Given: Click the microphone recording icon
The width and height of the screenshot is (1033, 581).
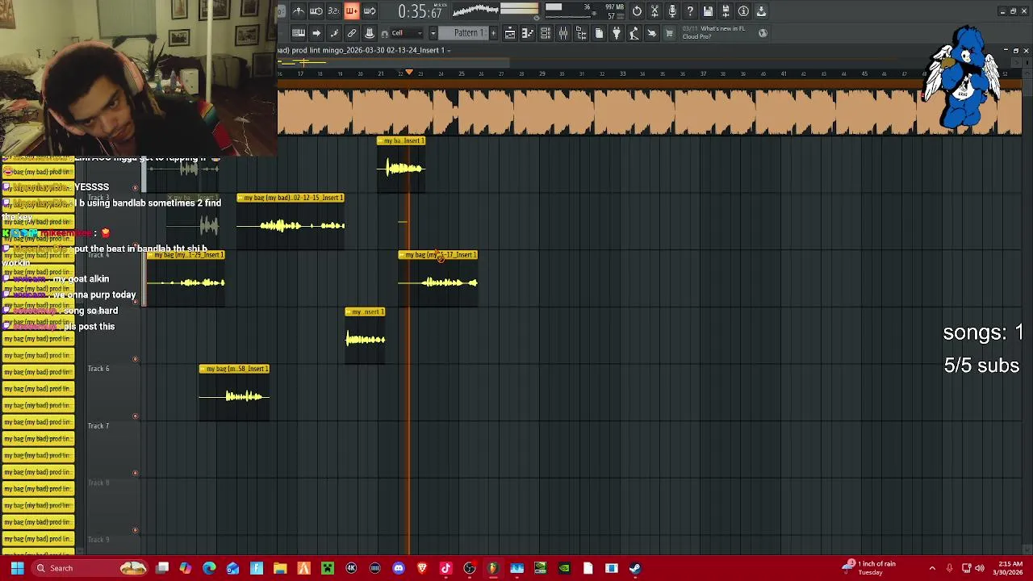Looking at the screenshot, I should (672, 11).
